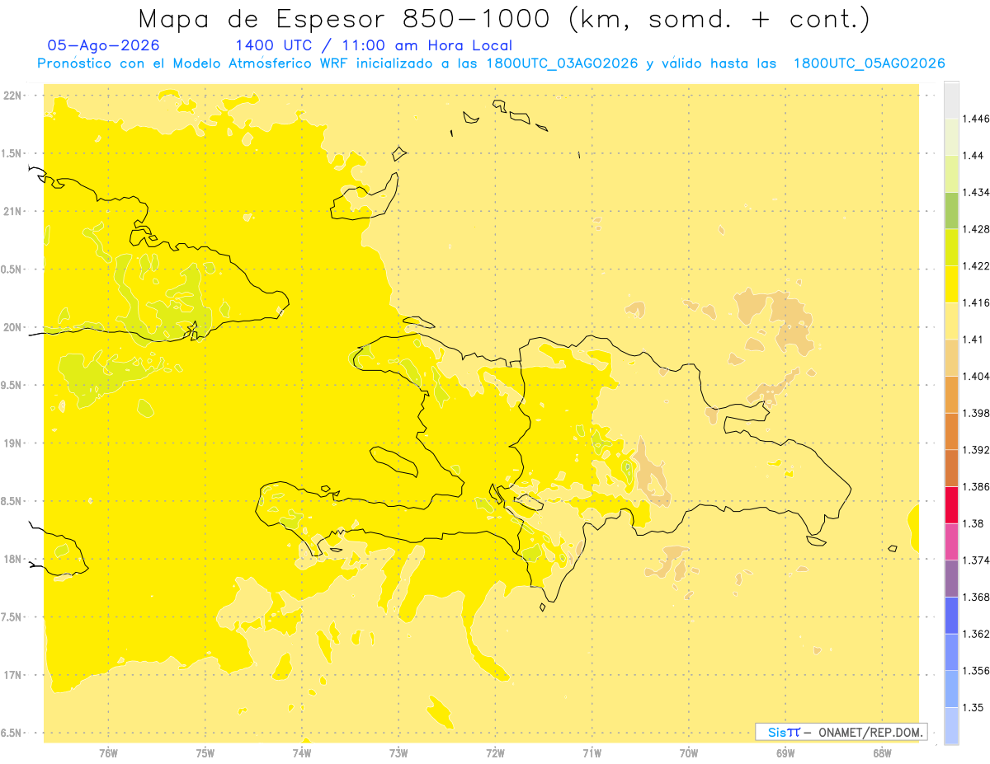
Task: Click the legend value '1.356'
Action: click(x=976, y=671)
